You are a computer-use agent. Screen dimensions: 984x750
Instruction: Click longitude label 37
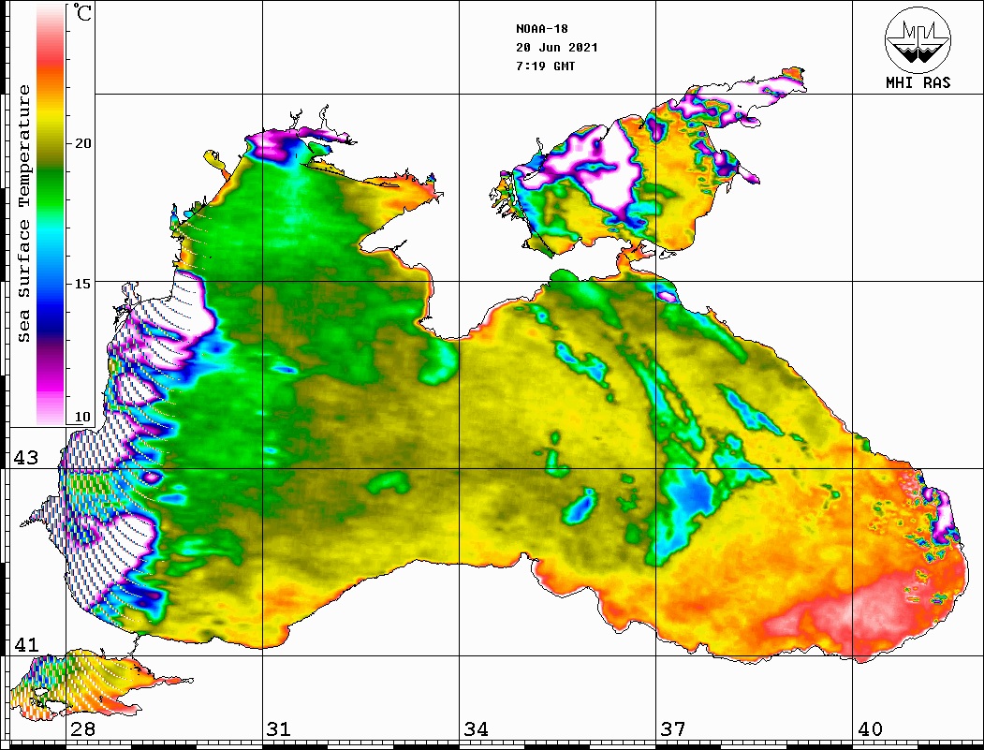click(673, 729)
